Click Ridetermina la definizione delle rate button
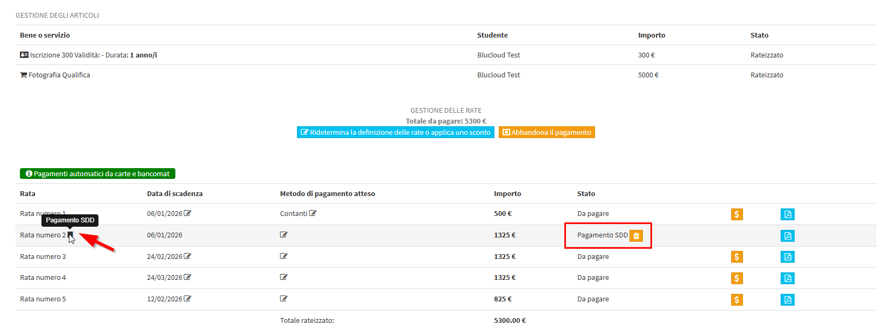Screen dimensions: 892x332 [395, 132]
